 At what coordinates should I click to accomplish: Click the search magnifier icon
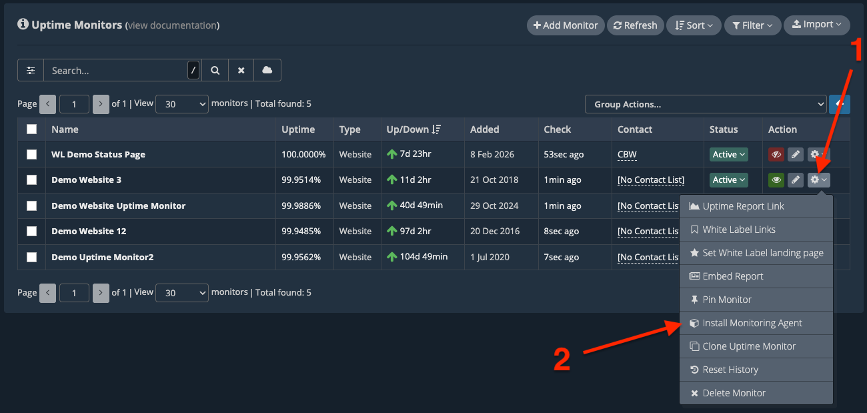tap(215, 70)
